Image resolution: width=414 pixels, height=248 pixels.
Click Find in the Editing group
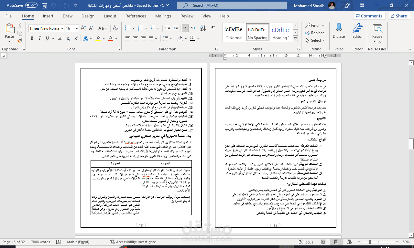tap(312, 25)
